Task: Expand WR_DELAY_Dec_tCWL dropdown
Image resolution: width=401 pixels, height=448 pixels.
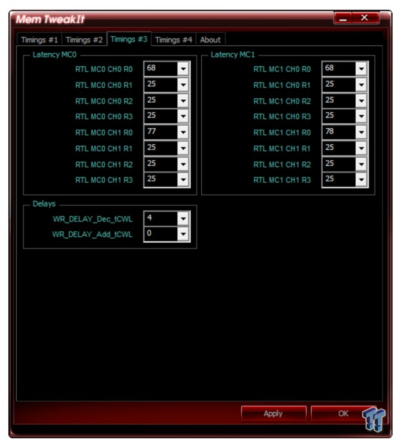Action: pyautogui.click(x=183, y=219)
